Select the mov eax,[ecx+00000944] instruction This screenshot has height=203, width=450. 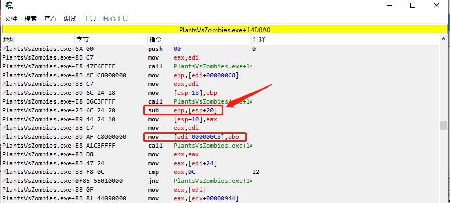[x=193, y=198]
